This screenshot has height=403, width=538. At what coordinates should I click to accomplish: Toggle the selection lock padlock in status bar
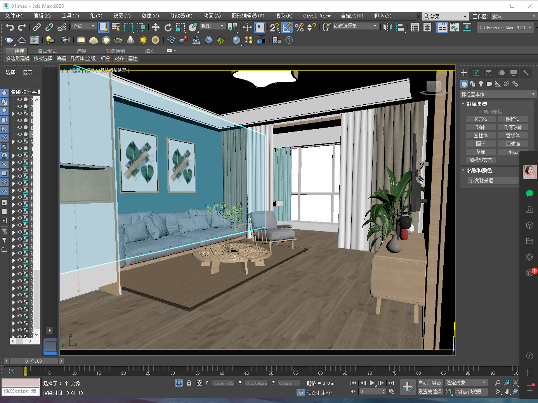pos(189,383)
